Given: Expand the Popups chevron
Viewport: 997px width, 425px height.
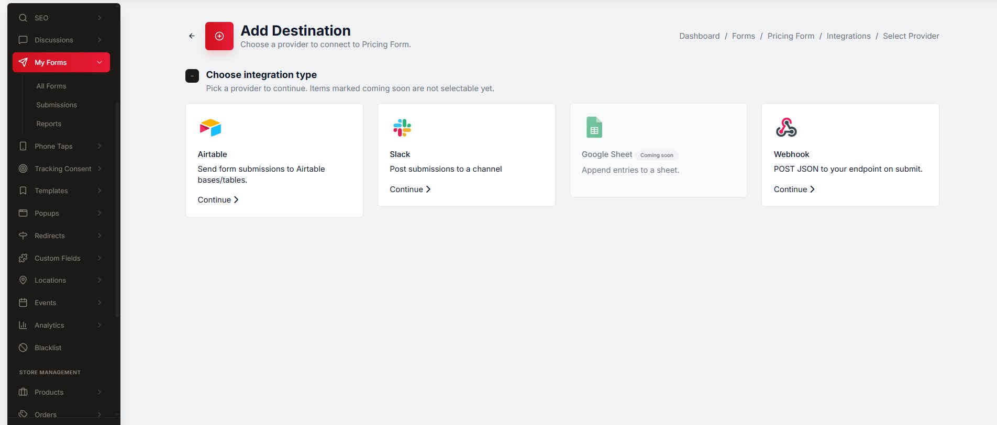Looking at the screenshot, I should point(99,213).
